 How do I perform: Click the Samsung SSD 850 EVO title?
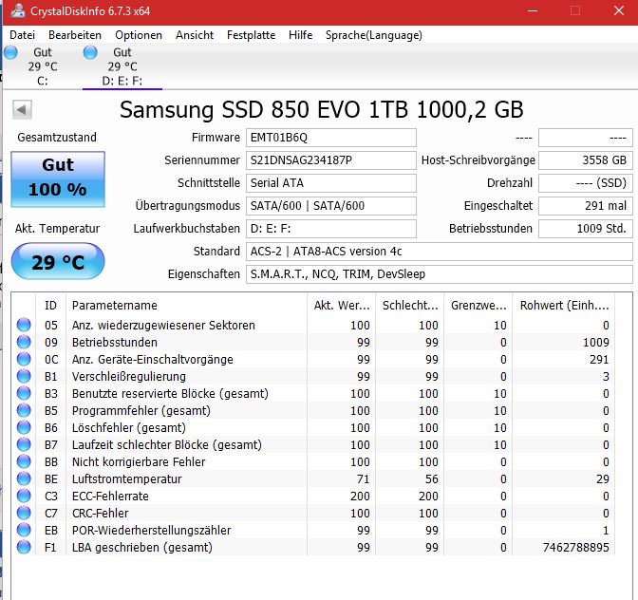tap(322, 109)
